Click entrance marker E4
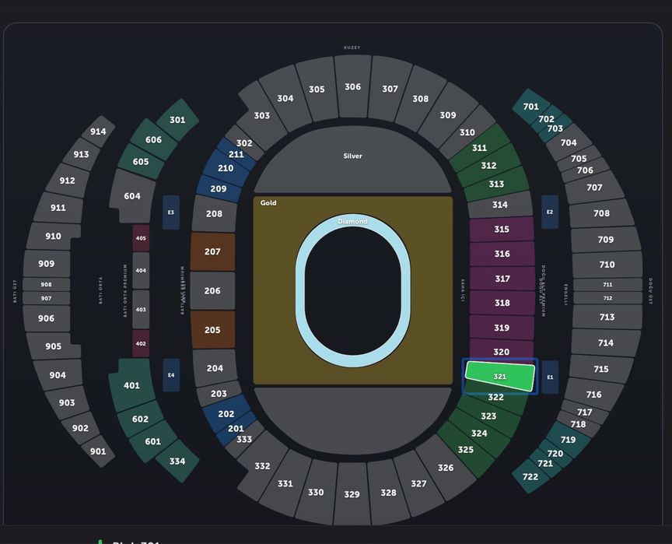Screen dimensions: 672x544 [x=171, y=375]
